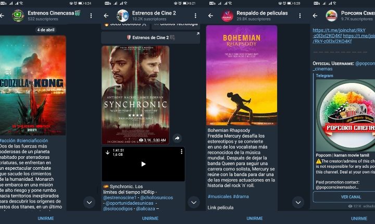Play the Synchronic video
This screenshot has height=224, width=375.
tap(143, 164)
